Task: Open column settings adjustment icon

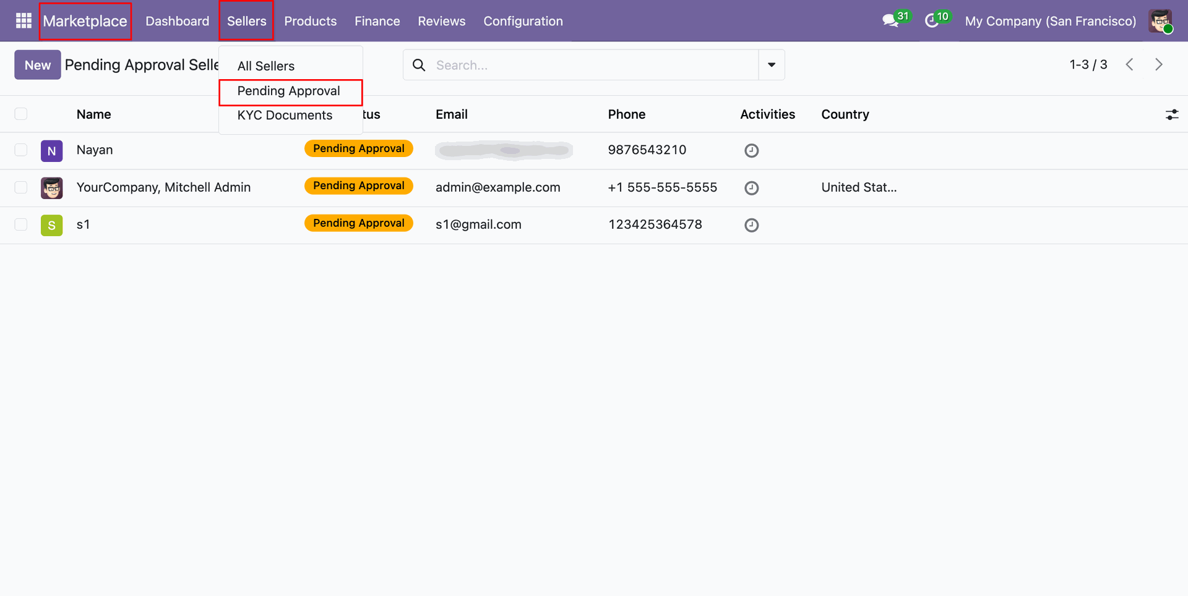Action: click(1172, 114)
